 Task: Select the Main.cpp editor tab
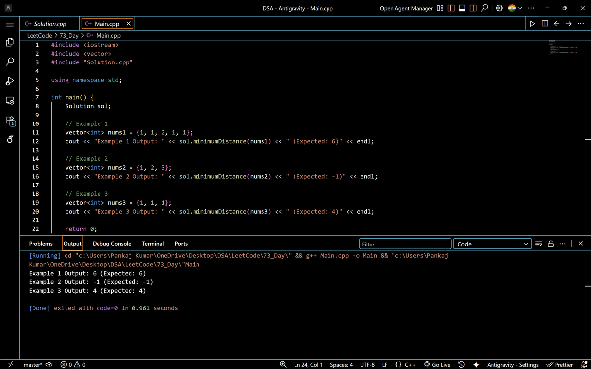tap(106, 24)
